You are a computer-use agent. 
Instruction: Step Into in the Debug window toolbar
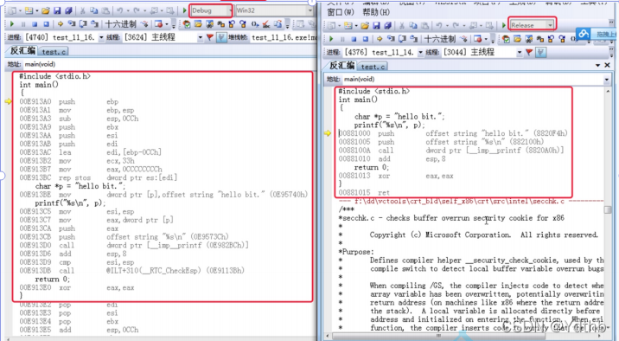tap(72, 24)
